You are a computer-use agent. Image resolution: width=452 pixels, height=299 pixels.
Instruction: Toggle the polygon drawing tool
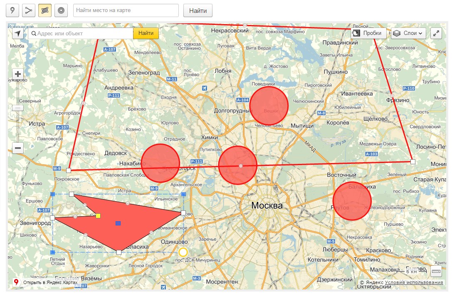click(44, 10)
